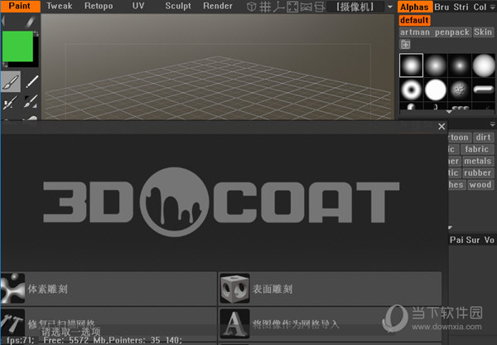The width and height of the screenshot is (497, 345).
Task: Collapse the left tool panel arrow
Action: tap(3, 22)
